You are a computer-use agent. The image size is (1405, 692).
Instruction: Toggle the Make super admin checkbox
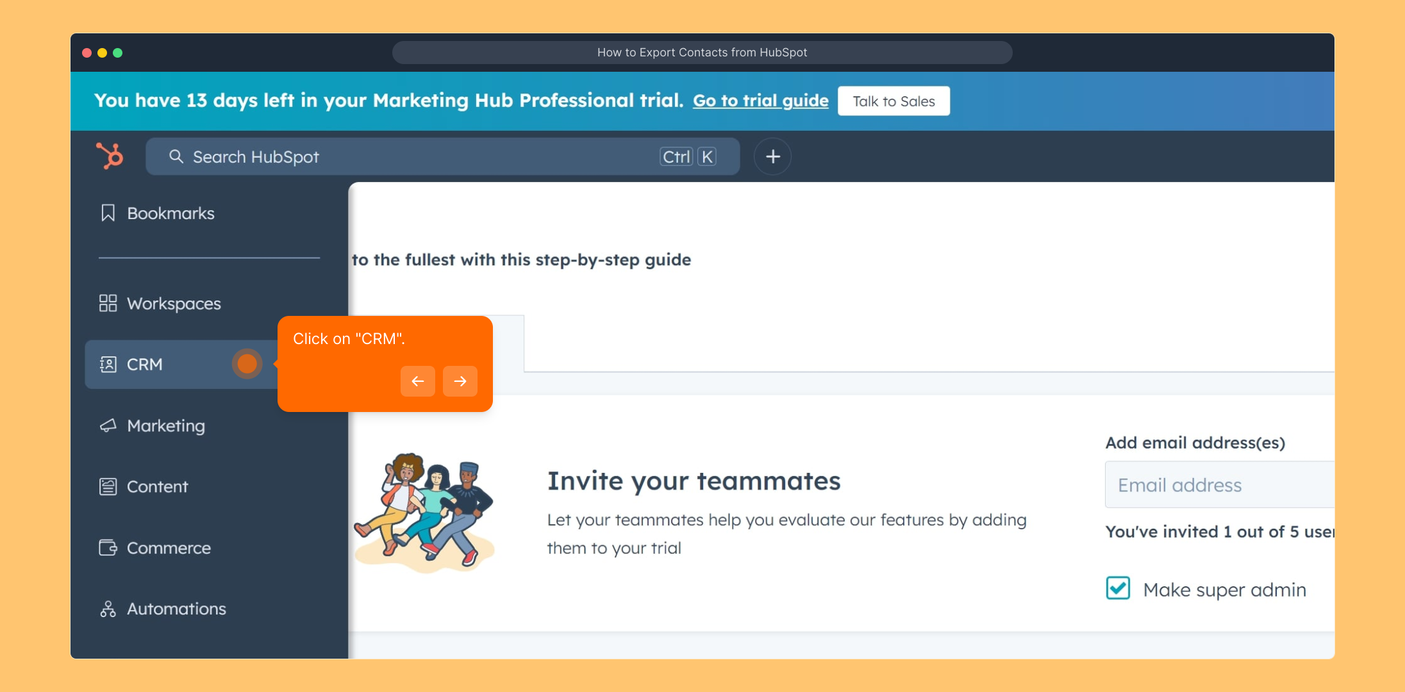[x=1118, y=588]
